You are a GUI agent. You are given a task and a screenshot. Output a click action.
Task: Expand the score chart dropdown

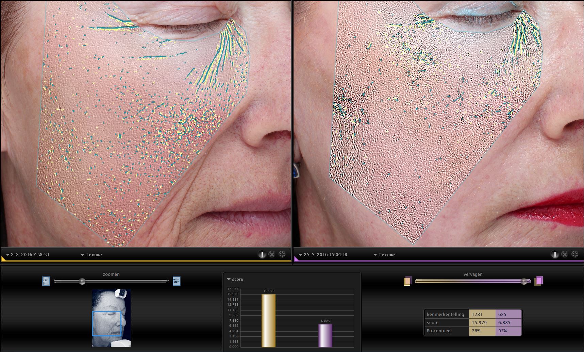point(235,279)
